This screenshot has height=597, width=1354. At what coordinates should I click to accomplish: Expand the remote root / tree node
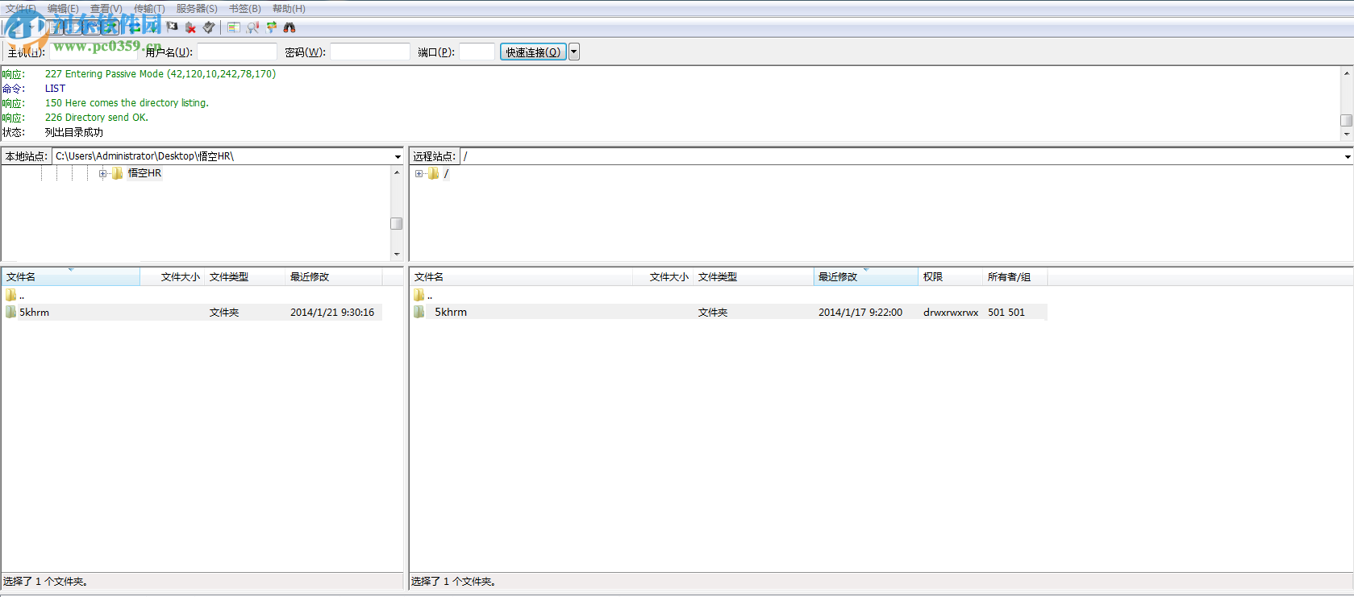[419, 173]
